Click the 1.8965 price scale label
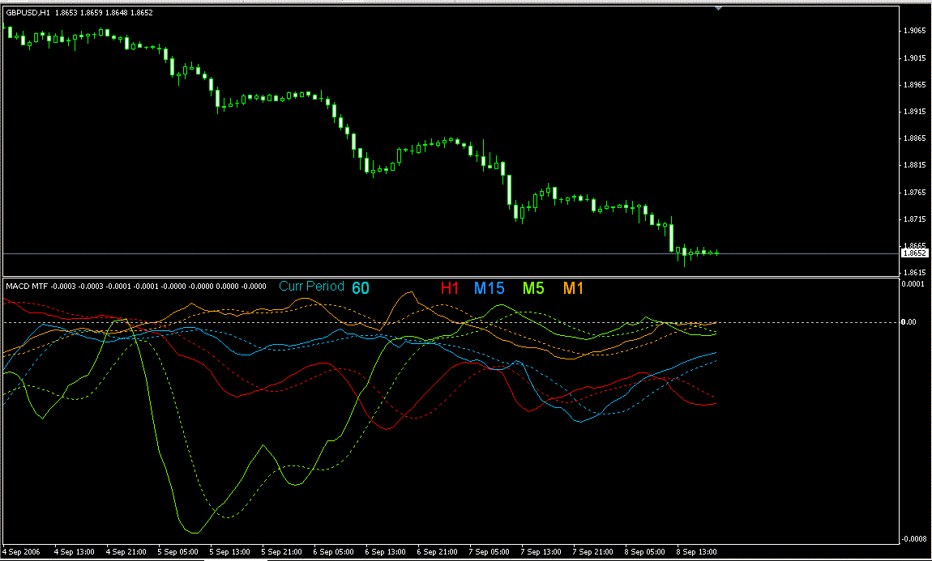932x561 pixels. 914,85
